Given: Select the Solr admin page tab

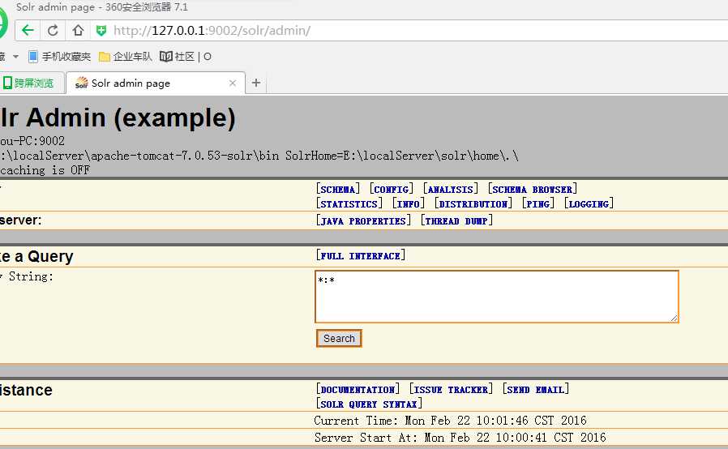Looking at the screenshot, I should coord(155,83).
